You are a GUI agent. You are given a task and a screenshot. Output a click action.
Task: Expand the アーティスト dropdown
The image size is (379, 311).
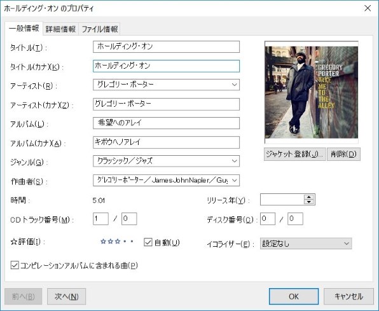234,85
